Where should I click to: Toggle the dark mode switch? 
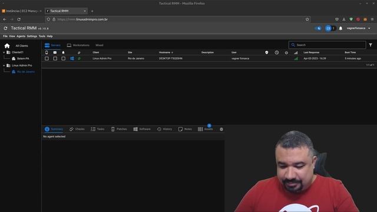tap(318, 28)
